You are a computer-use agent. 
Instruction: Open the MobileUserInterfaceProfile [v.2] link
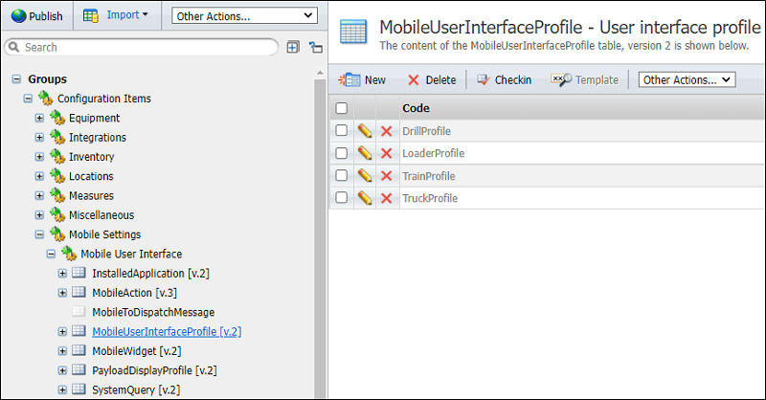tap(167, 332)
